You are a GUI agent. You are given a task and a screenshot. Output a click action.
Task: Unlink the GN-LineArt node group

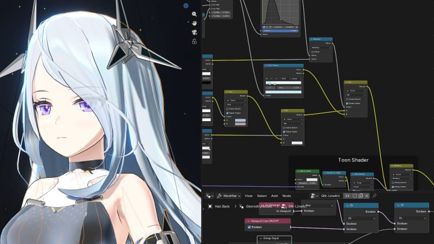(x=366, y=196)
